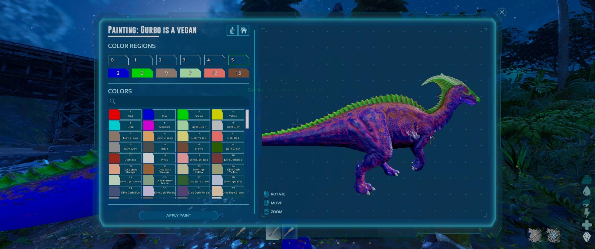Image resolution: width=595 pixels, height=249 pixels.
Task: Select color region 3
Action: pos(190,60)
